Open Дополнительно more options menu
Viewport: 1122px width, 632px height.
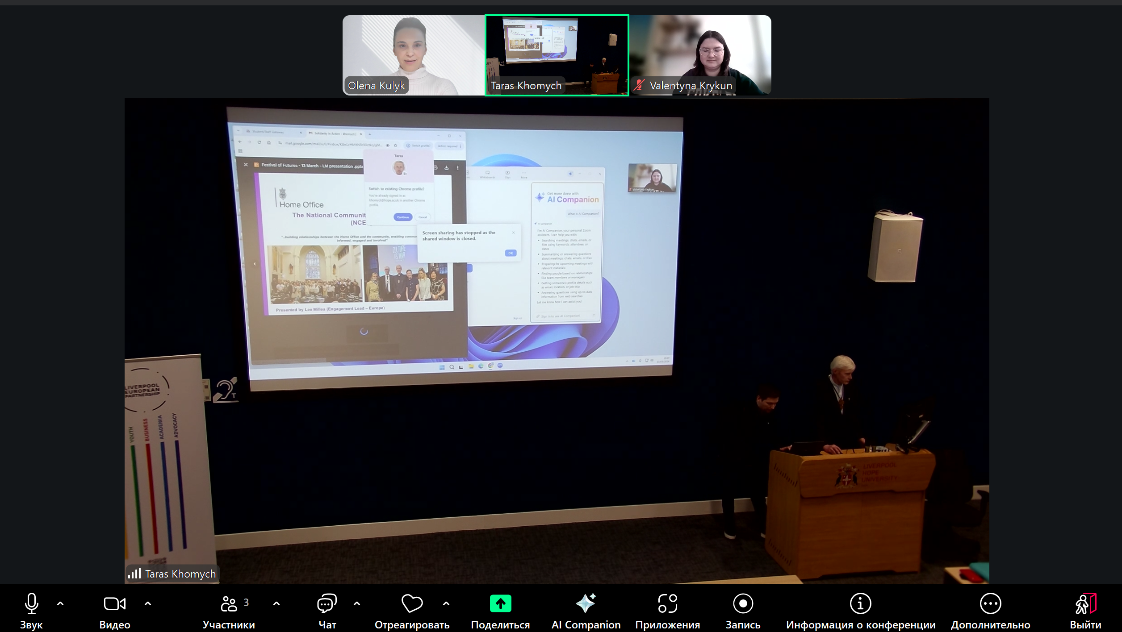[990, 603]
